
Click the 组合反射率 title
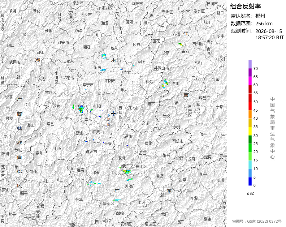coord(245,6)
